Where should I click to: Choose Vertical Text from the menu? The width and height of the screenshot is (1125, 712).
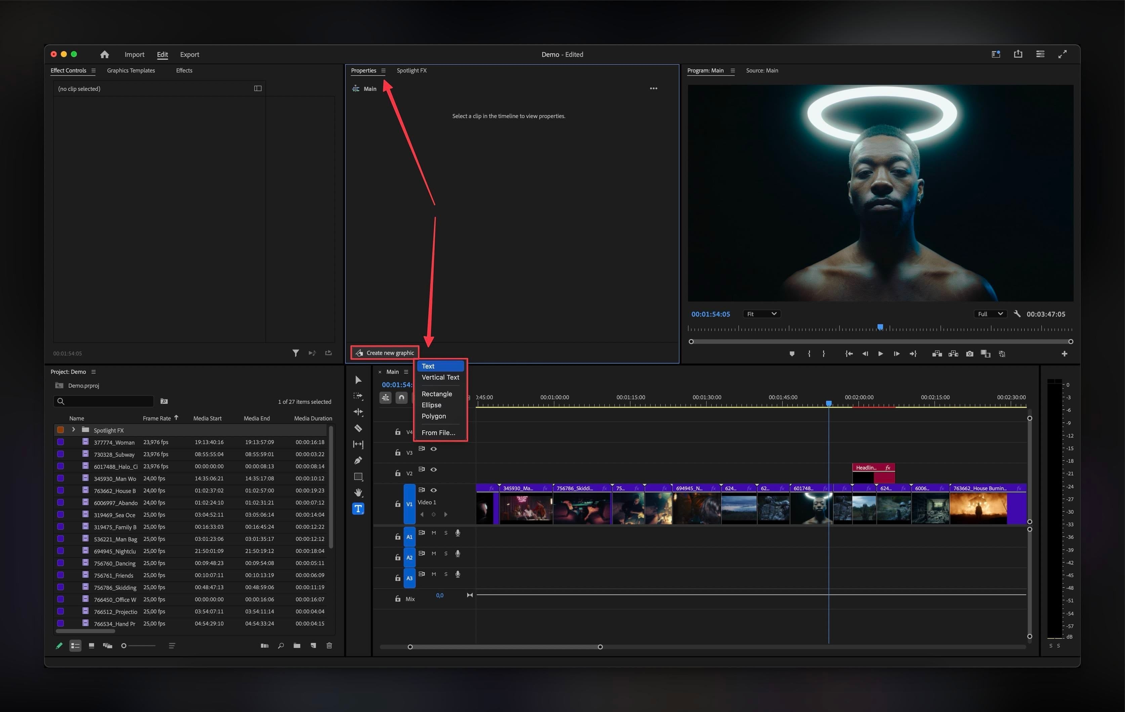[x=440, y=377]
